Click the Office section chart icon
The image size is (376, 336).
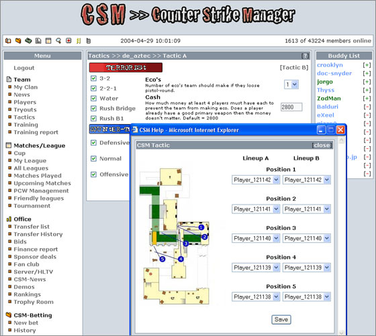point(9,219)
